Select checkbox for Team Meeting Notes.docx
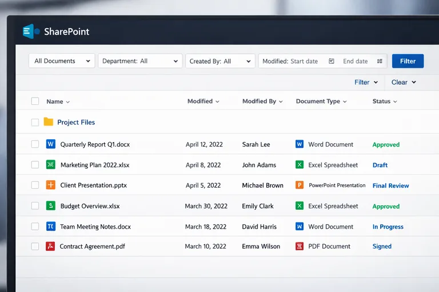 pos(35,226)
